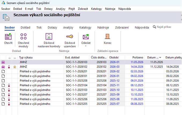Screen dimensions: 182x115
Task: Click the Otevřít ribbon icon
Action: [x=8, y=36]
